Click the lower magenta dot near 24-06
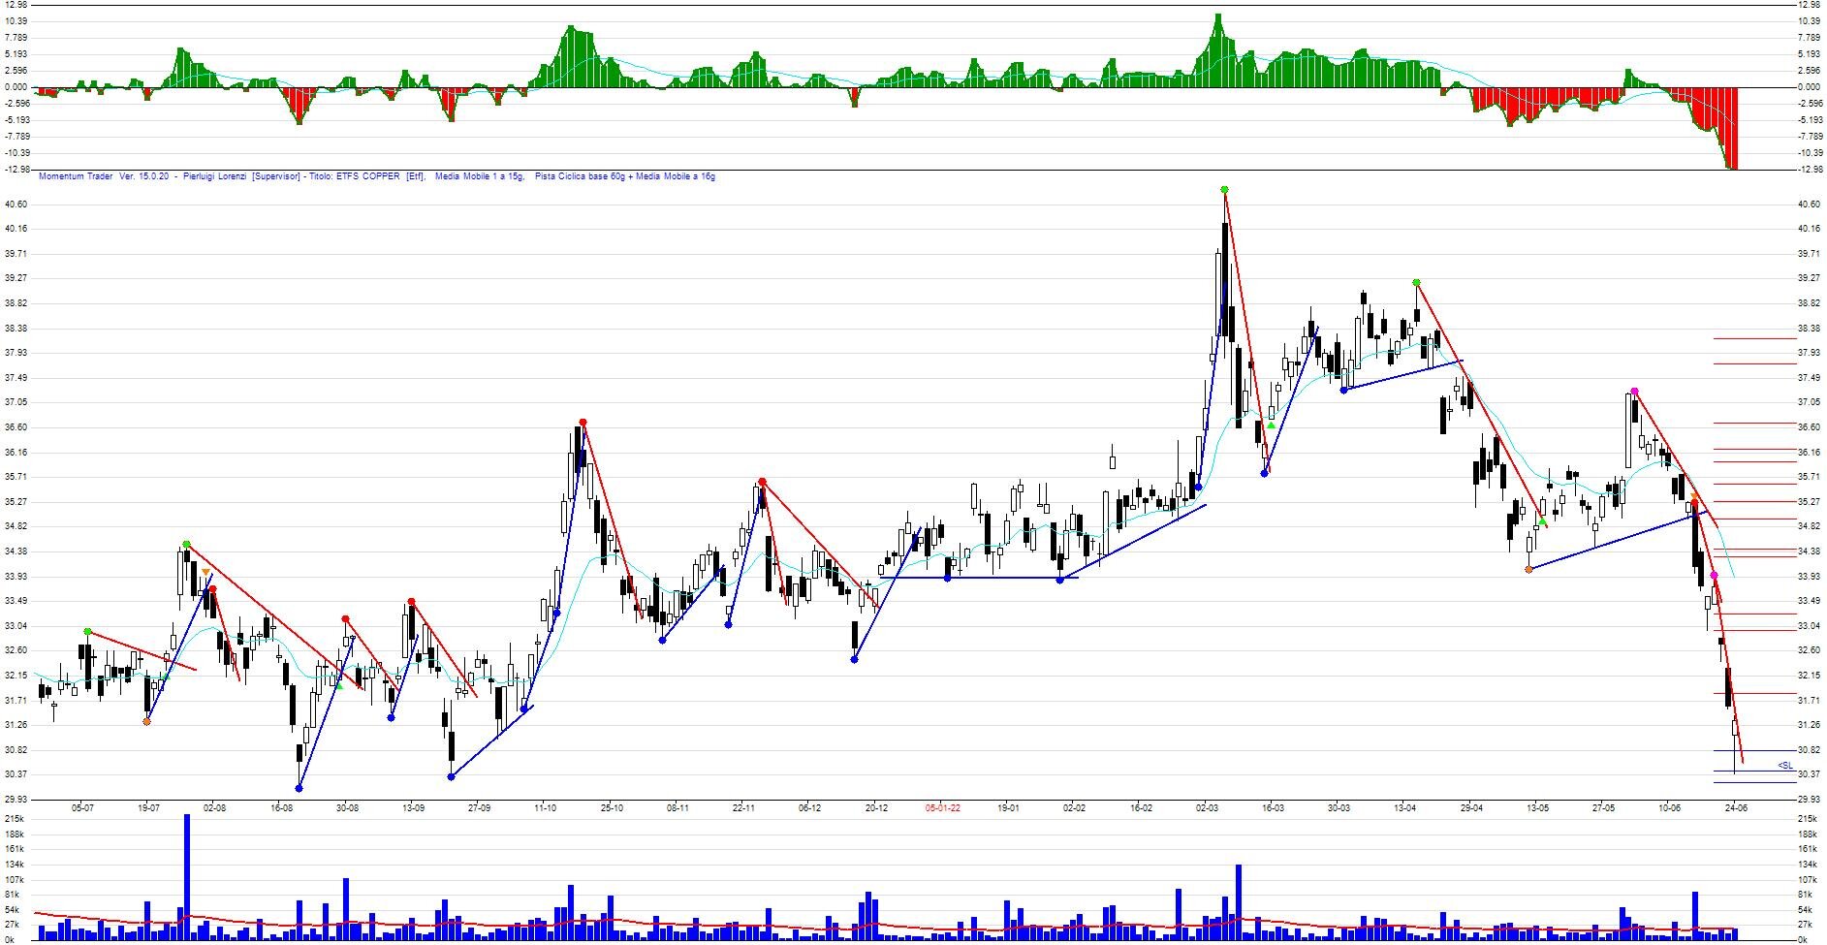This screenshot has height=945, width=1827. pos(1715,577)
